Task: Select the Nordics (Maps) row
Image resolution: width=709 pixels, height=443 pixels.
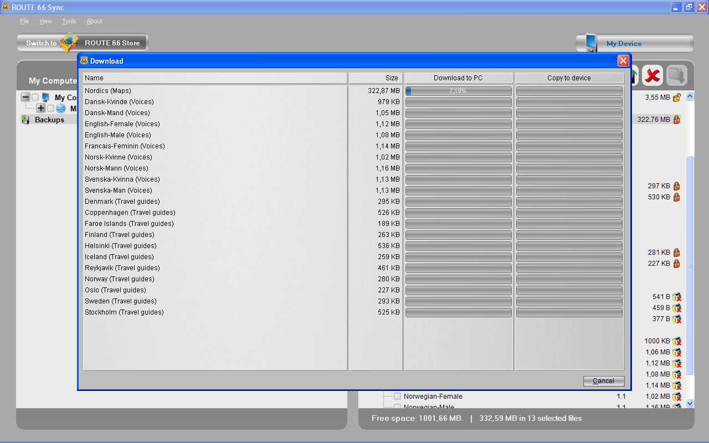Action: (215, 91)
